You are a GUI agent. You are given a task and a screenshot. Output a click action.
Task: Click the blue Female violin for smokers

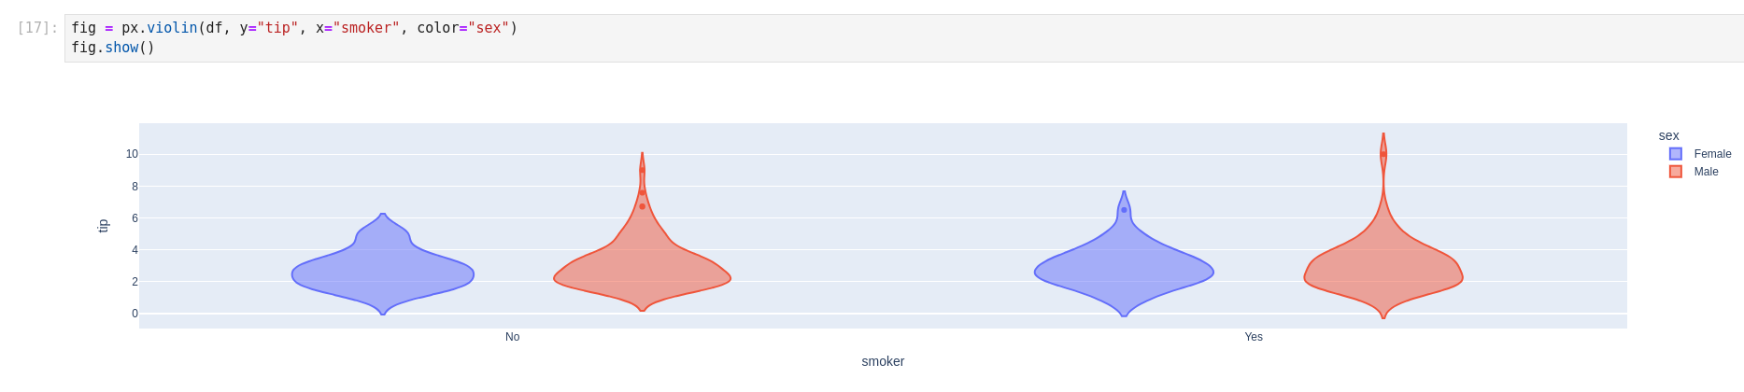coord(1124,273)
